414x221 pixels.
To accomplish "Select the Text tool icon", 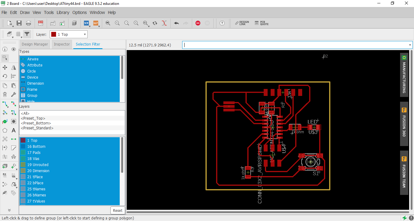I will click(x=14, y=131).
